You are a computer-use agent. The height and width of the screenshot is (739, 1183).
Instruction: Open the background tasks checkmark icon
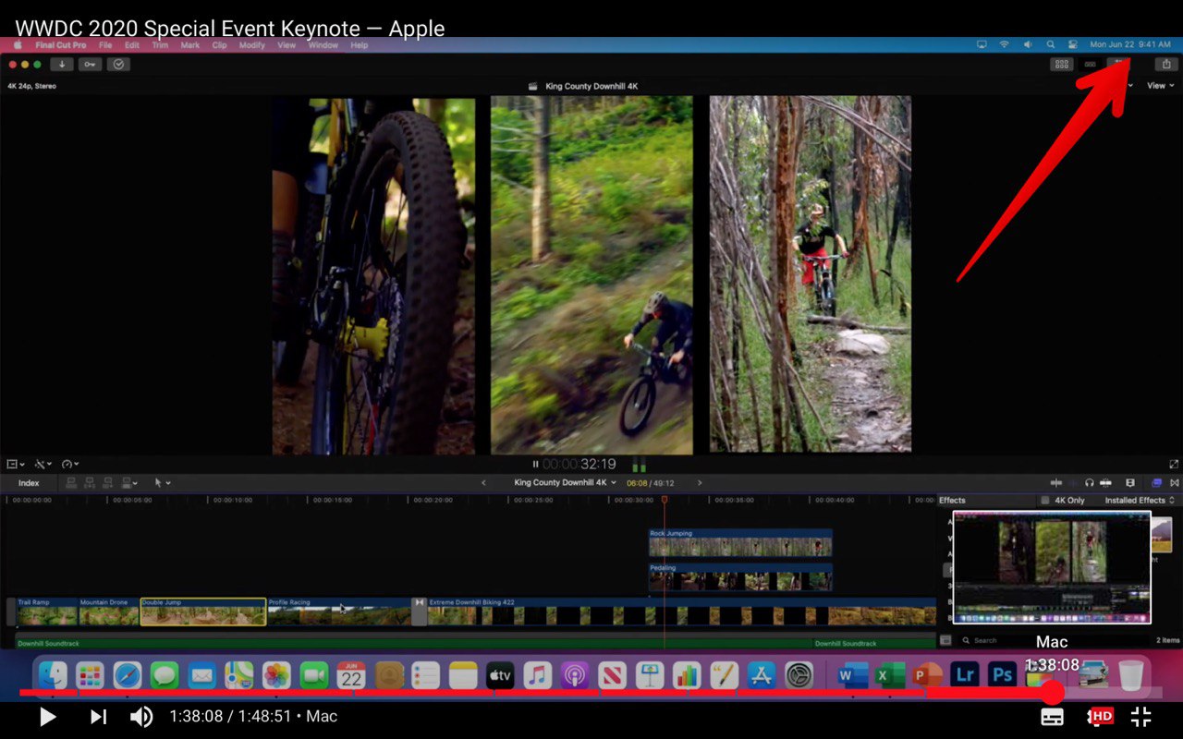[117, 65]
